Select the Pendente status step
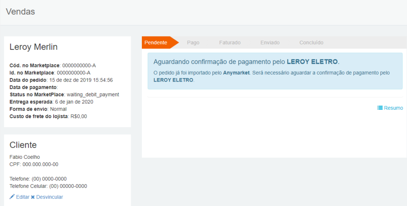Screen dimensions: 407x206 [x=156, y=42]
